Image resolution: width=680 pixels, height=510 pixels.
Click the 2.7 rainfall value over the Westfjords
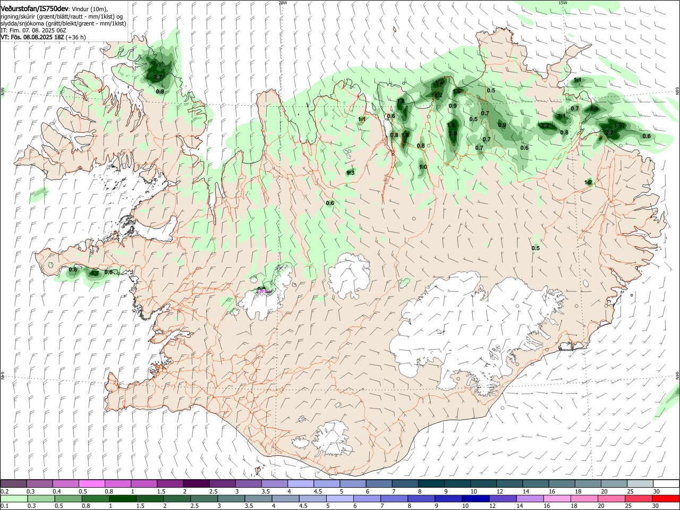(x=157, y=78)
